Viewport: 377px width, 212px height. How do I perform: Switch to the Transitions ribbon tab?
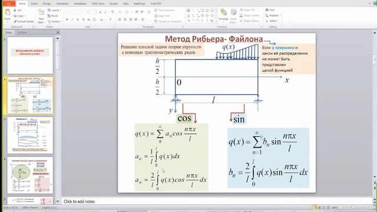point(62,4)
